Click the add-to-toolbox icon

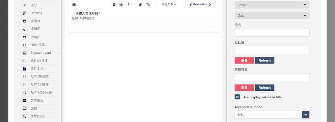[x=148, y=5]
